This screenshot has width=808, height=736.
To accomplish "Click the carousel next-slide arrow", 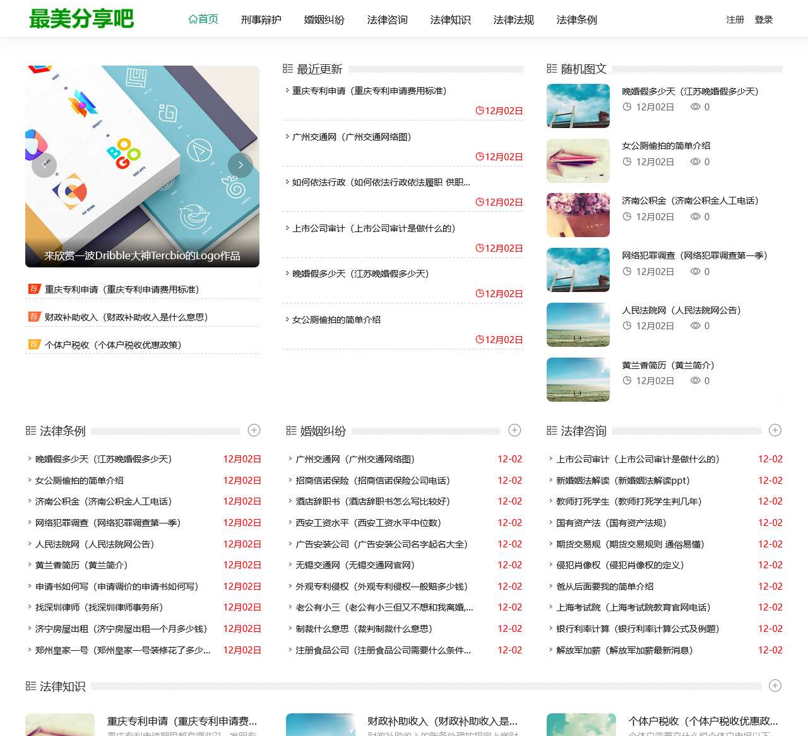I will (241, 165).
